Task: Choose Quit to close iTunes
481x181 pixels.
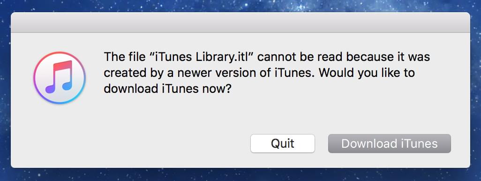Action: pos(283,143)
